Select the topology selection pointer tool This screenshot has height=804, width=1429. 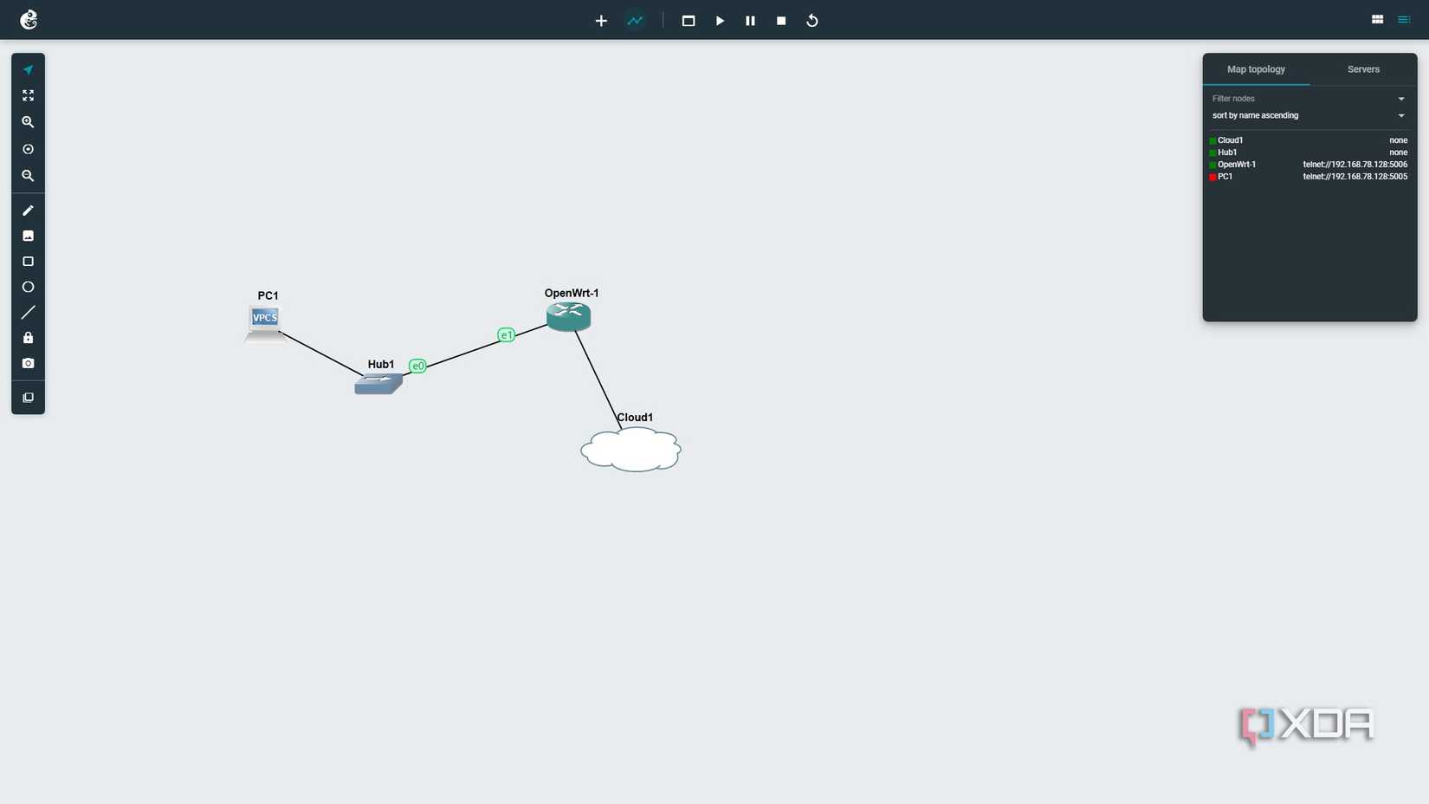coord(28,68)
